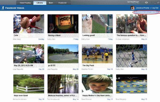Click the Melissa Houston, owner of N.E. title
Screen dimensions: 160x102
click(x=62, y=96)
